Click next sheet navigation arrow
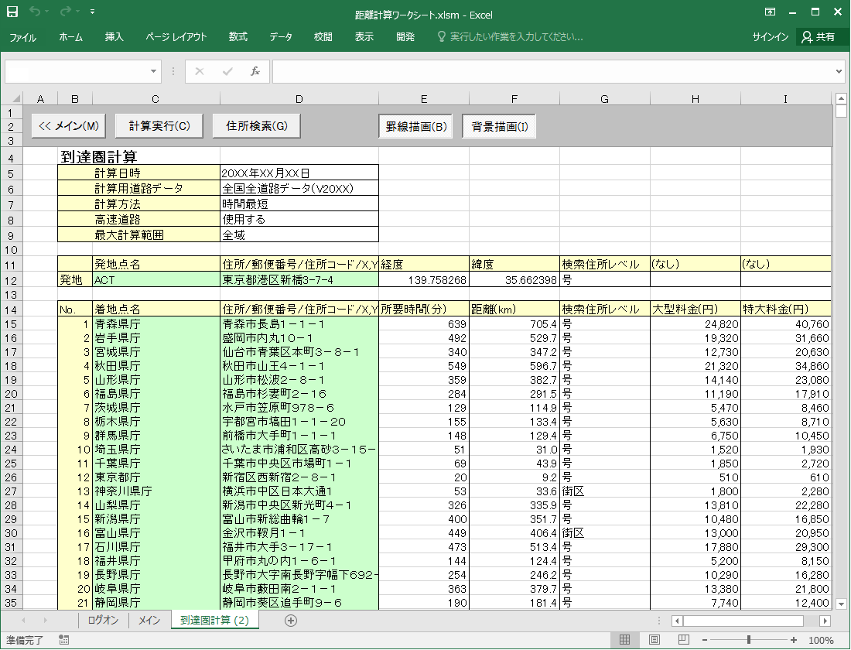The width and height of the screenshot is (851, 650). (45, 620)
